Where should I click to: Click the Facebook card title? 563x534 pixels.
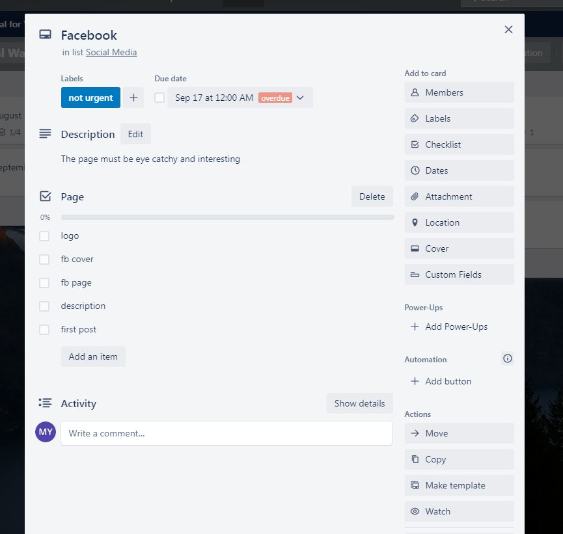(89, 35)
